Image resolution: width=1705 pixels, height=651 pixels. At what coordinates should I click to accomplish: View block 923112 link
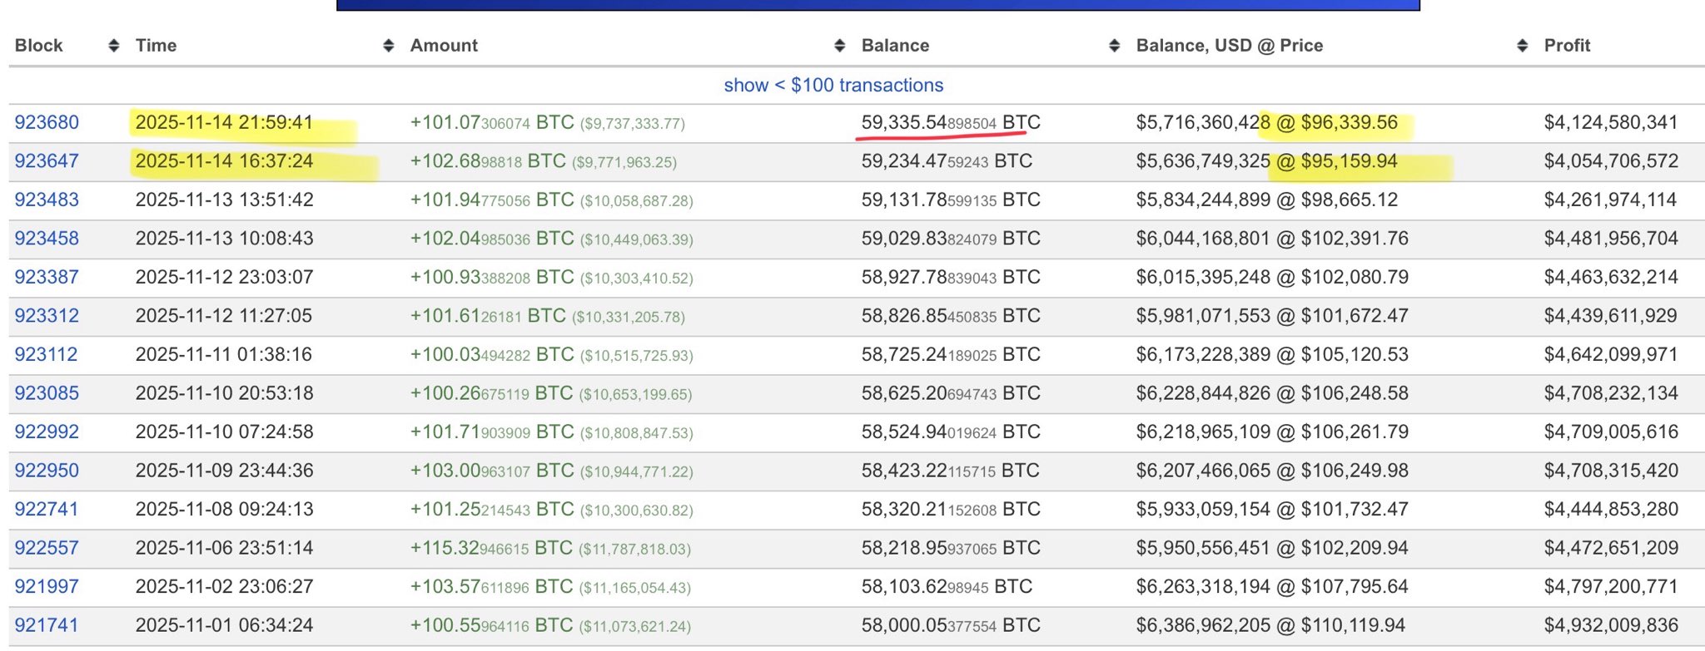pyautogui.click(x=47, y=354)
